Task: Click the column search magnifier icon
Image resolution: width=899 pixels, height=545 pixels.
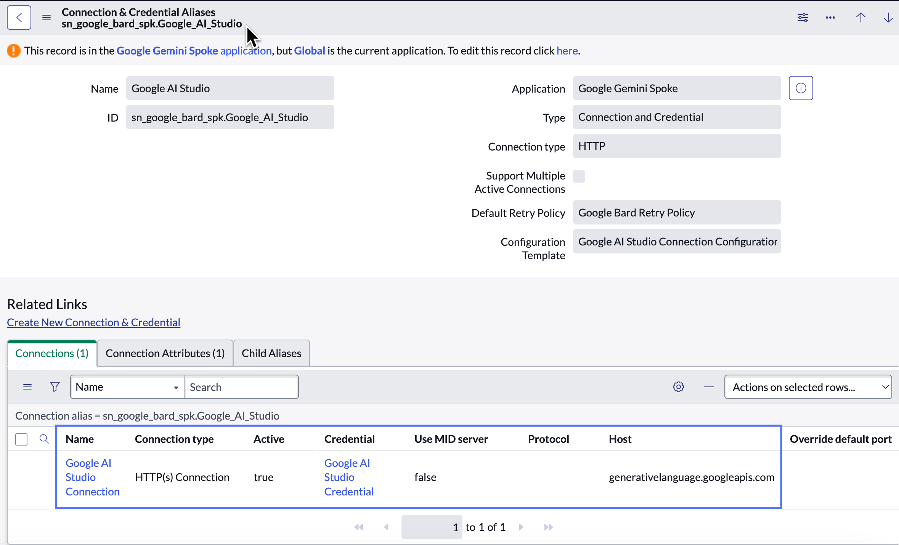Action: [x=44, y=439]
